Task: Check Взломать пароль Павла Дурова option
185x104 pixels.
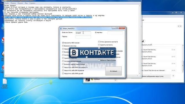Action: click(63, 64)
